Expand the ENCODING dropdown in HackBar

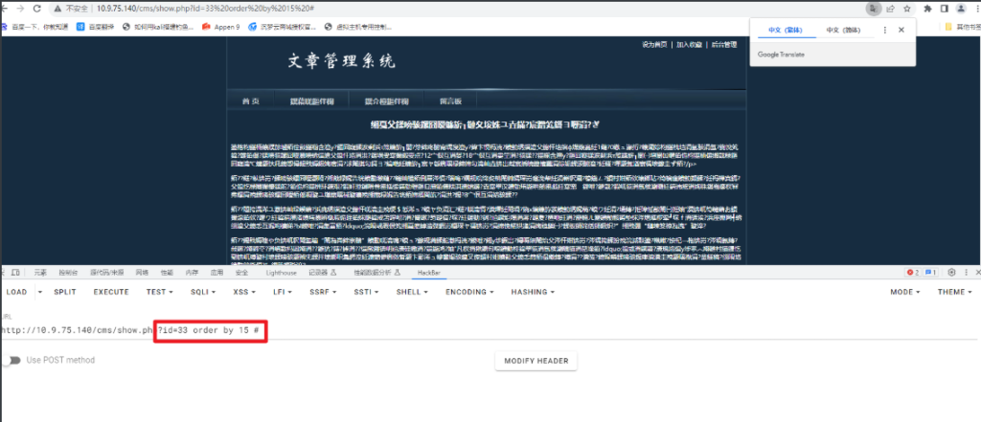(469, 292)
